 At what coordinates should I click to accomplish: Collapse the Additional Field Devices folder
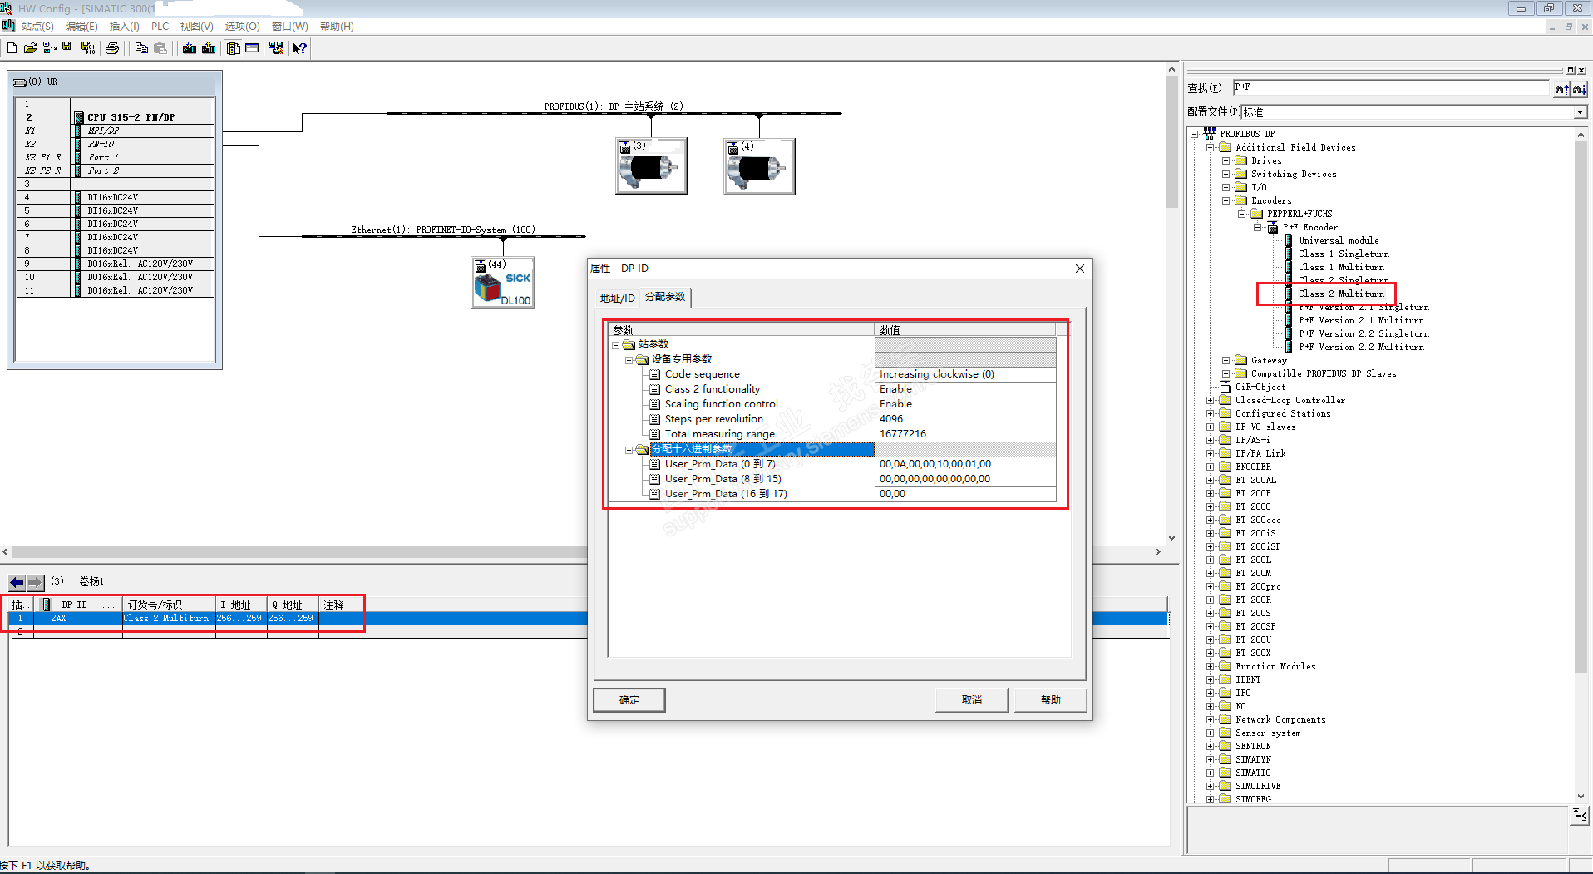1211,147
